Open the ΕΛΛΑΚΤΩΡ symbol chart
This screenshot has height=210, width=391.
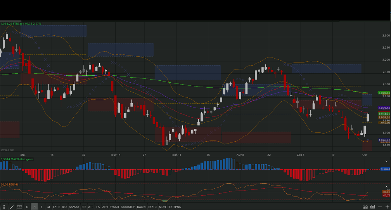pos(128,207)
